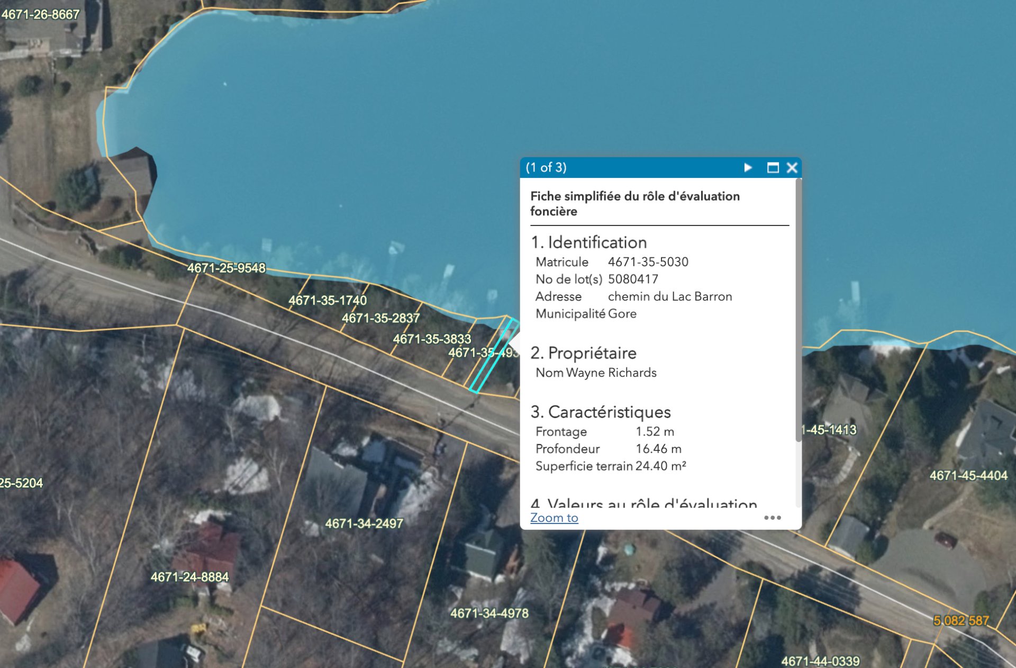Click parcel label 4671-24-8884
This screenshot has width=1016, height=668.
[x=189, y=577]
